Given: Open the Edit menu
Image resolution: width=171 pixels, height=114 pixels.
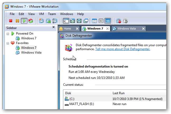Looking at the screenshot, I should pyautogui.click(x=21, y=14).
